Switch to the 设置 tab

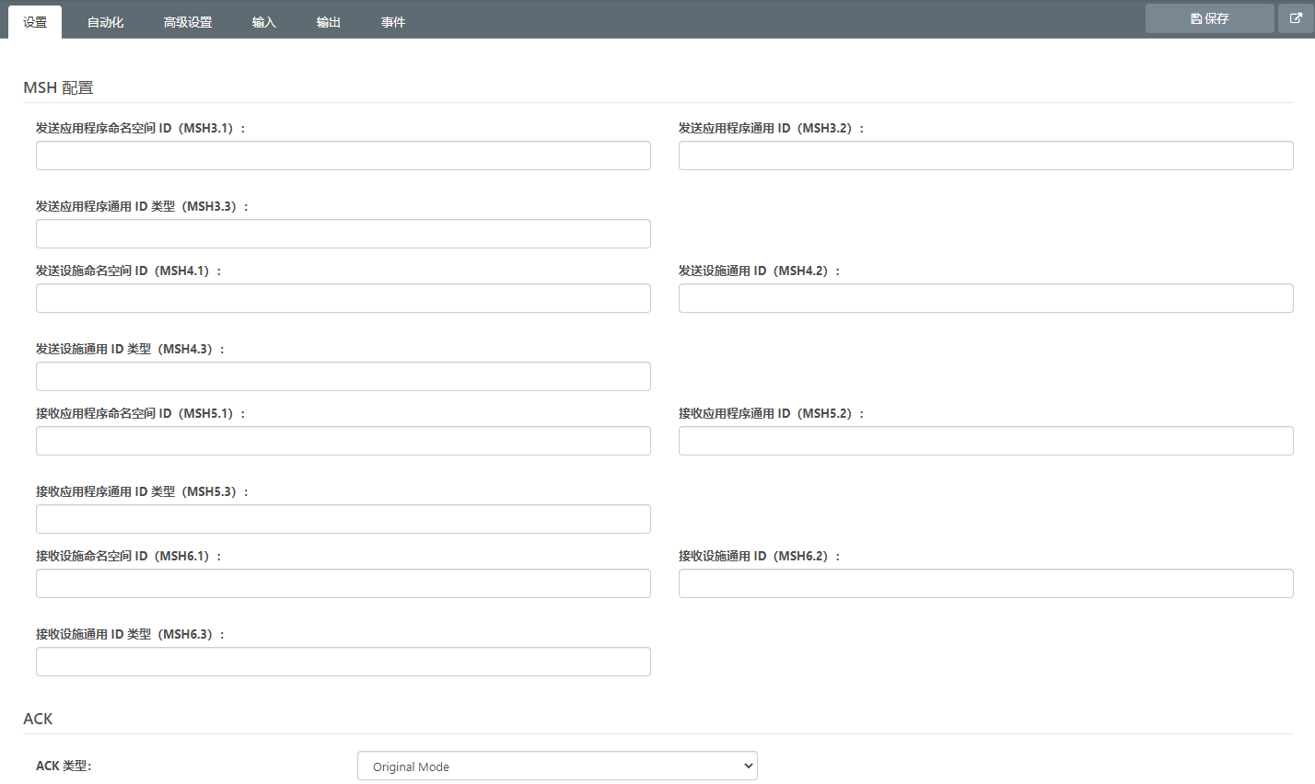pos(35,22)
